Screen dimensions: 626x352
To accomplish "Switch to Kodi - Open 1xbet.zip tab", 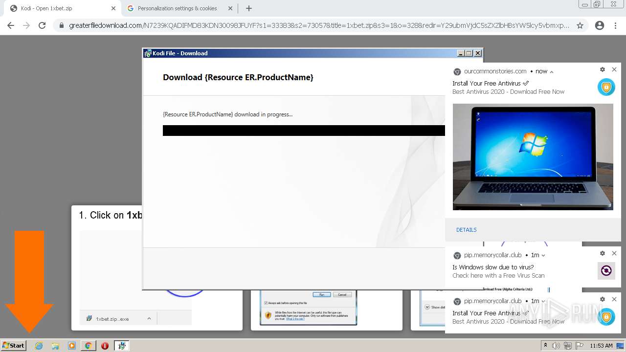I will point(63,8).
